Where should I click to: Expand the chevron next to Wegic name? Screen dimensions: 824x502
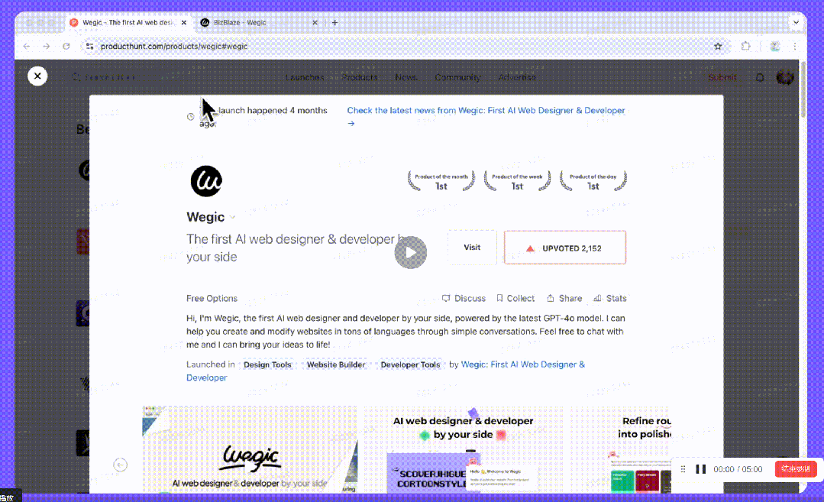pyautogui.click(x=232, y=218)
